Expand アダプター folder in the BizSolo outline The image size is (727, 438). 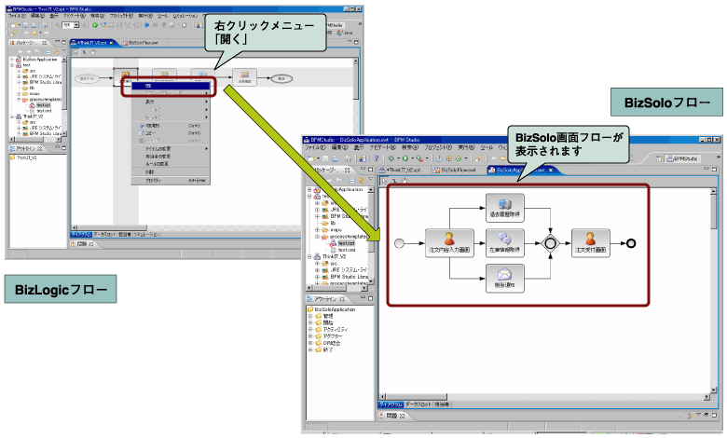coord(310,336)
